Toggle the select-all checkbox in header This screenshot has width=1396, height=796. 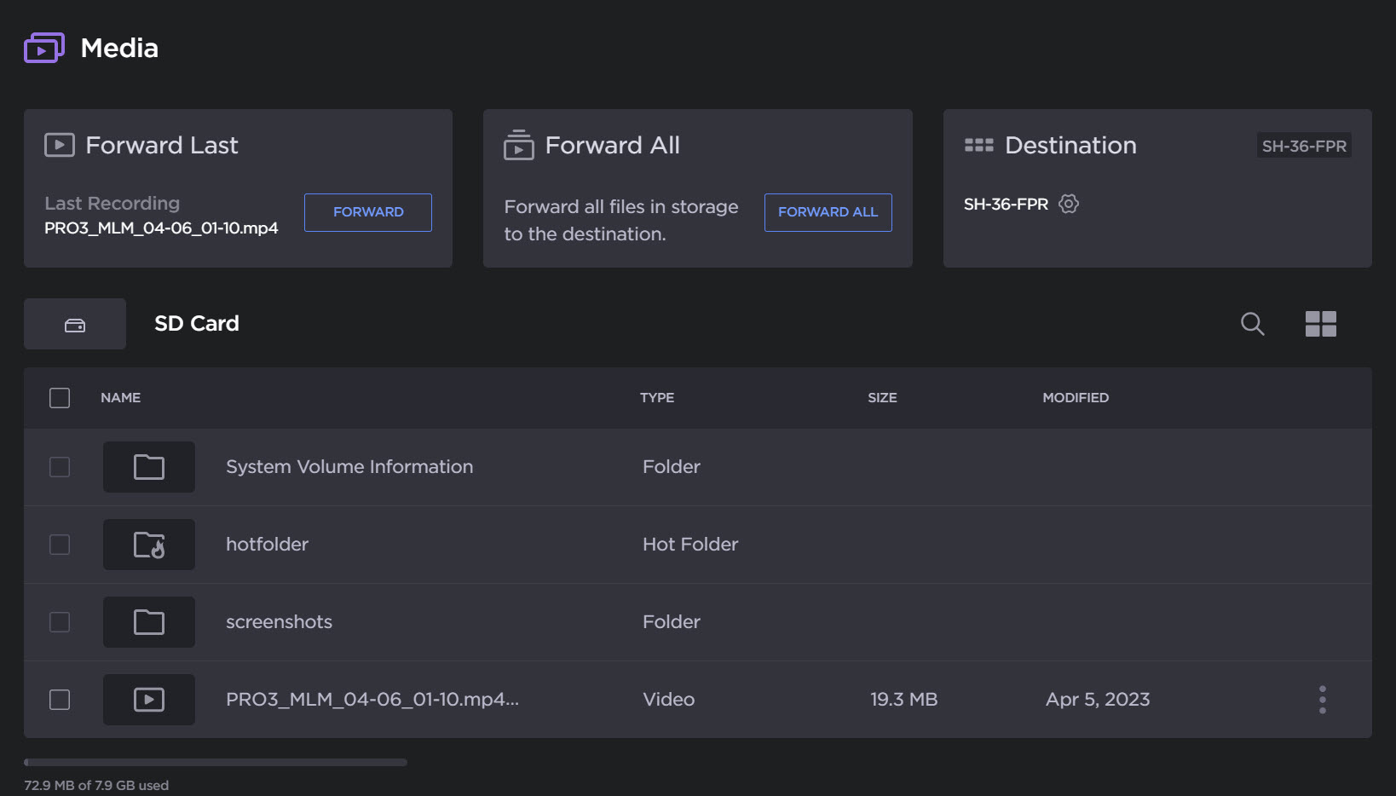[60, 398]
